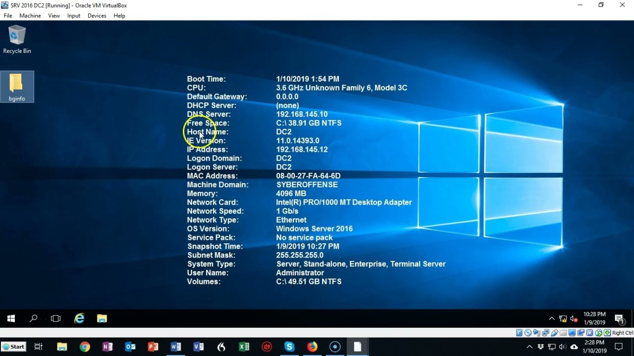The height and width of the screenshot is (356, 634).
Task: Open the Devices menu
Action: [97, 16]
